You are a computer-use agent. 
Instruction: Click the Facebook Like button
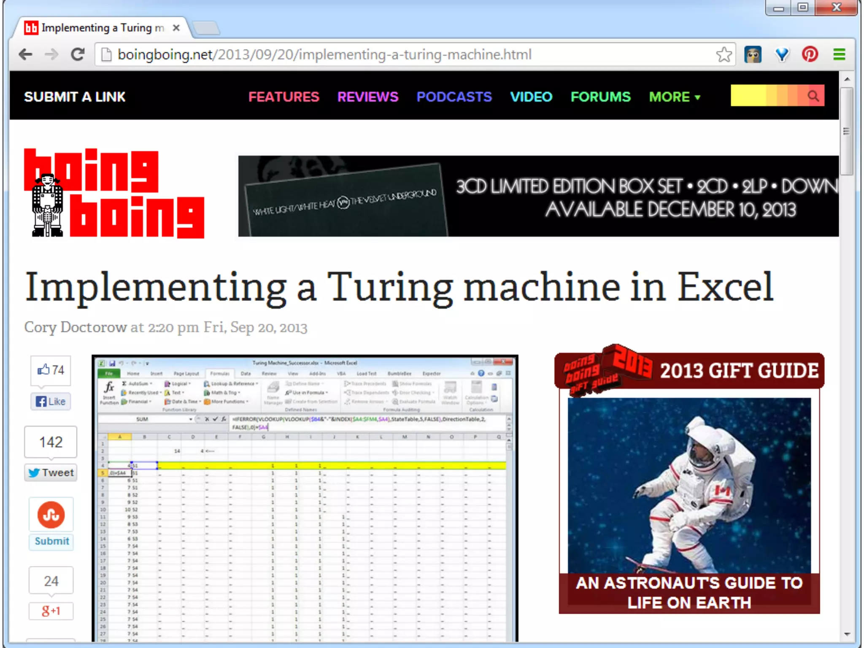tap(51, 401)
